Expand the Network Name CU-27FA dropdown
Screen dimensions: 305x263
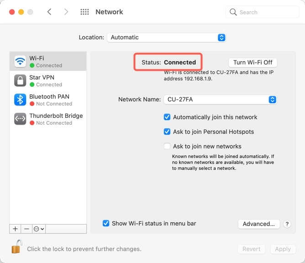(220, 100)
